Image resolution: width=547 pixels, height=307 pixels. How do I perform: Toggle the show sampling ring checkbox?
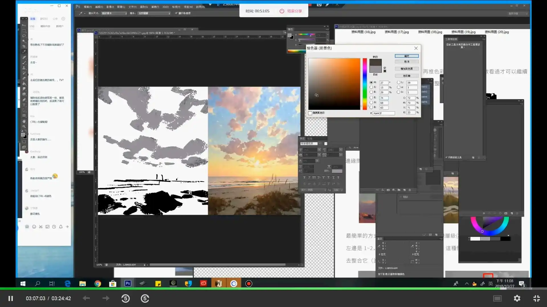coord(176,13)
